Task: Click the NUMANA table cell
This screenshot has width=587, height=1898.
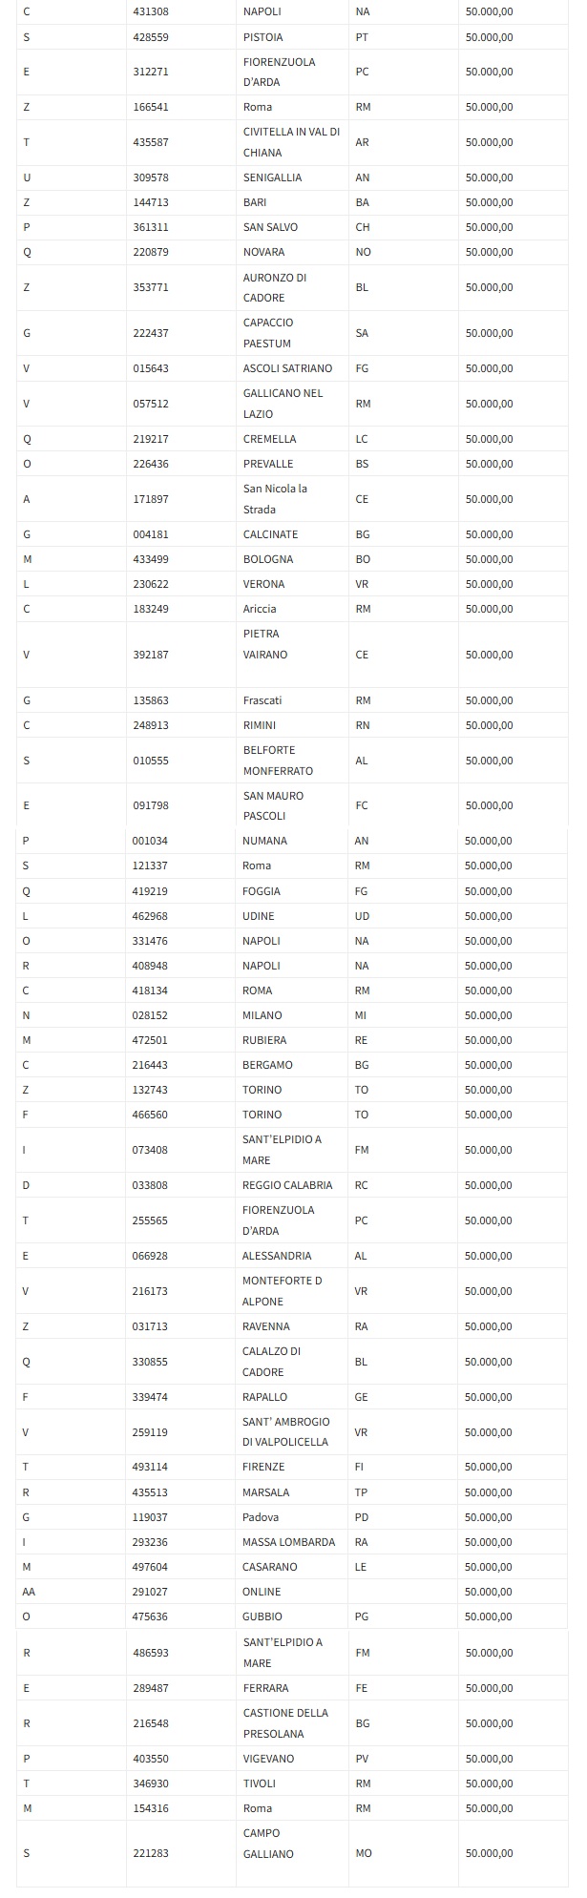Action: 264,841
